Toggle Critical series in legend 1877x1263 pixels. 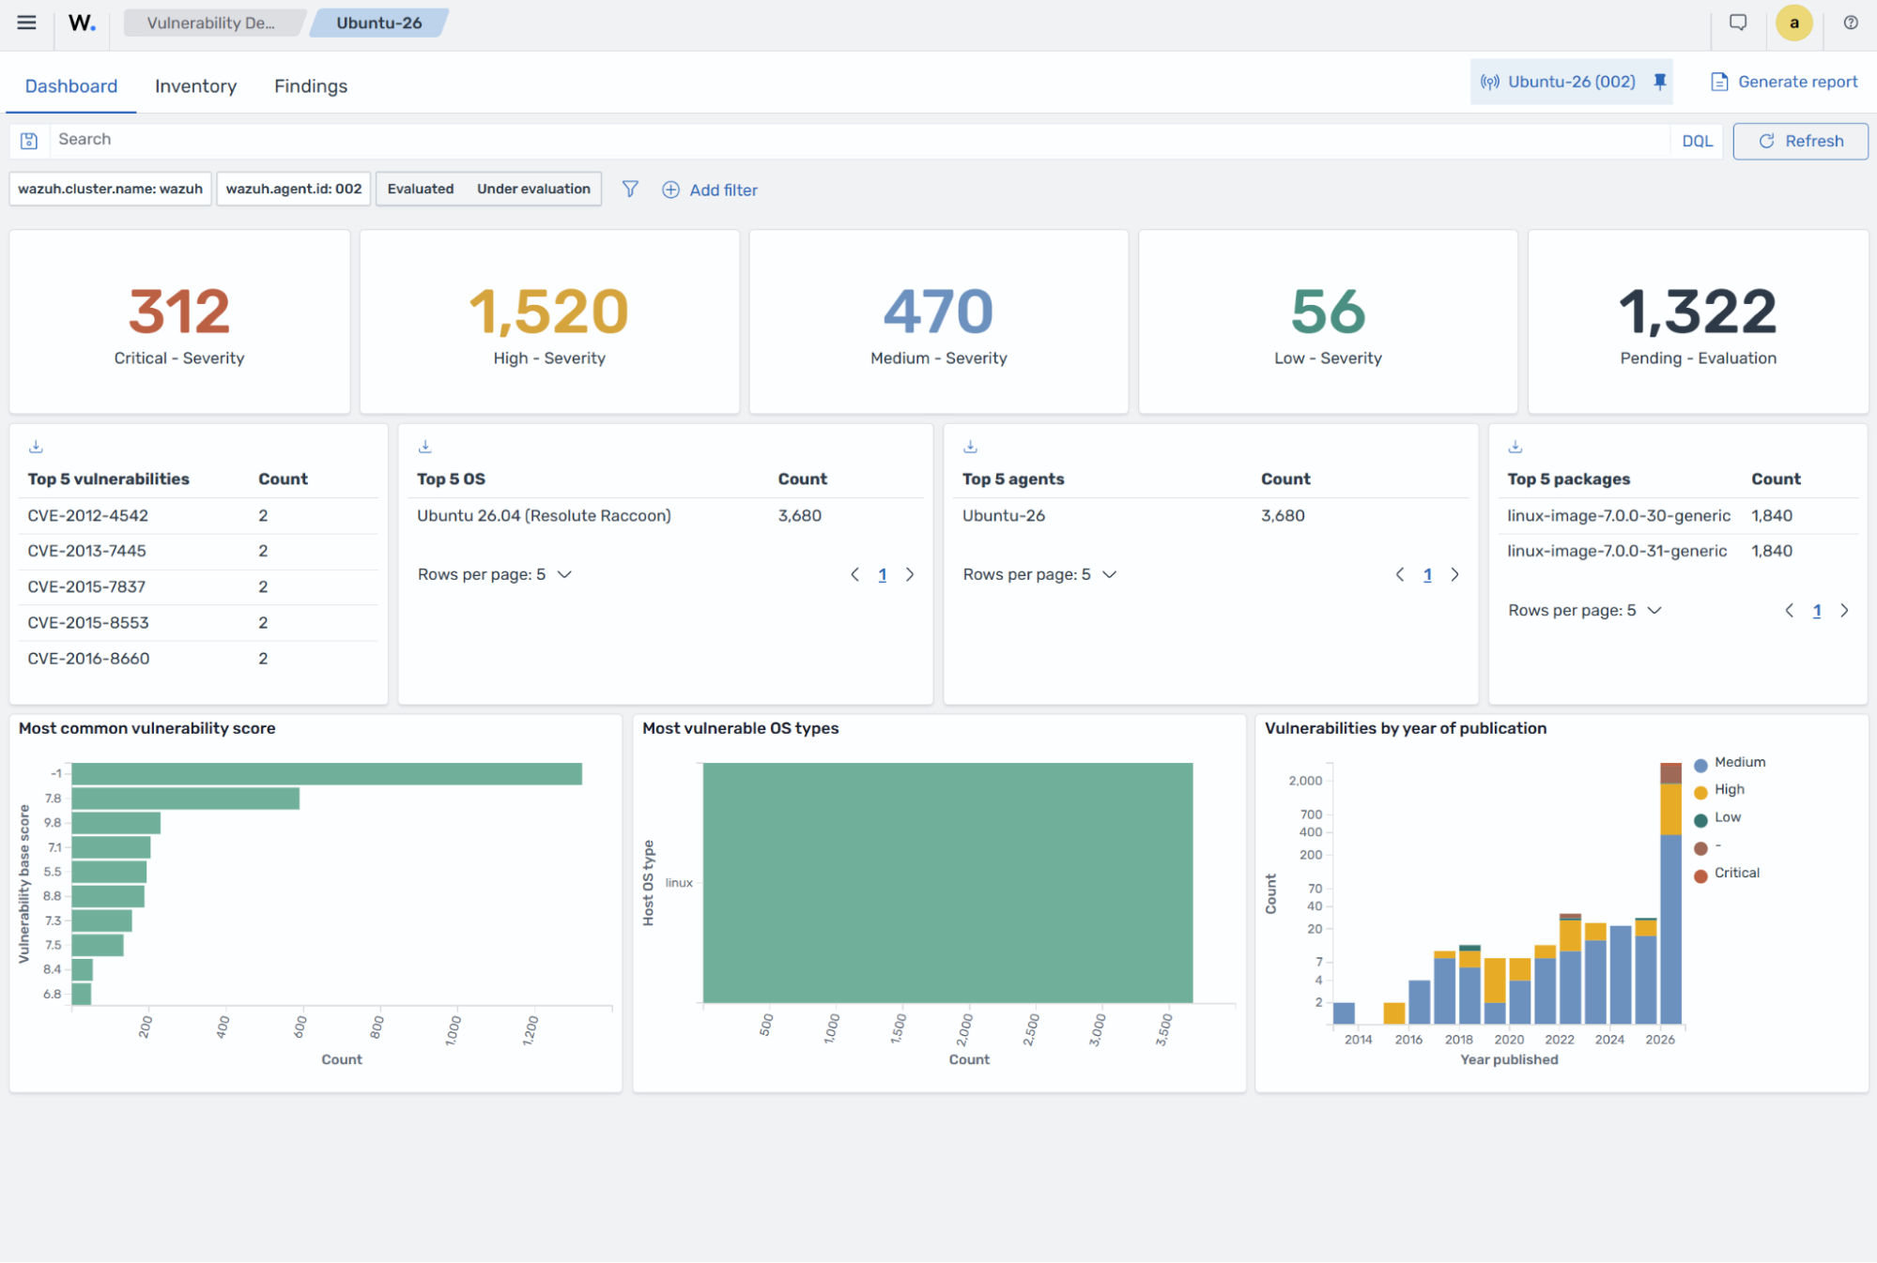(1727, 874)
